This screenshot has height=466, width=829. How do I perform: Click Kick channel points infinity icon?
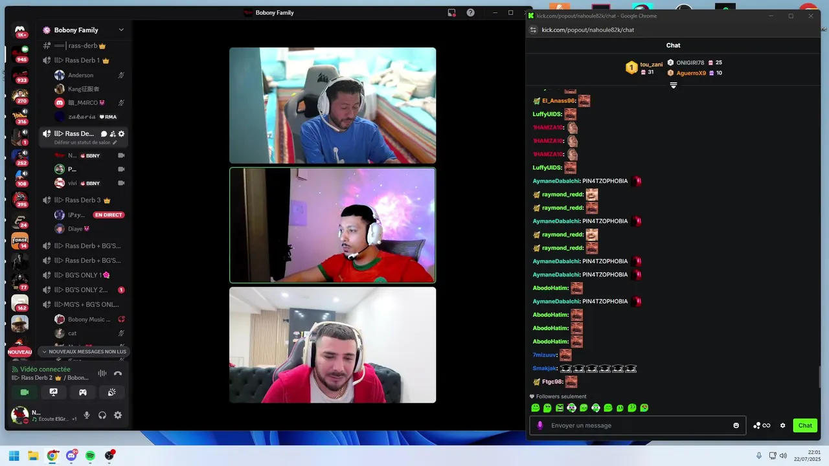tap(762, 425)
